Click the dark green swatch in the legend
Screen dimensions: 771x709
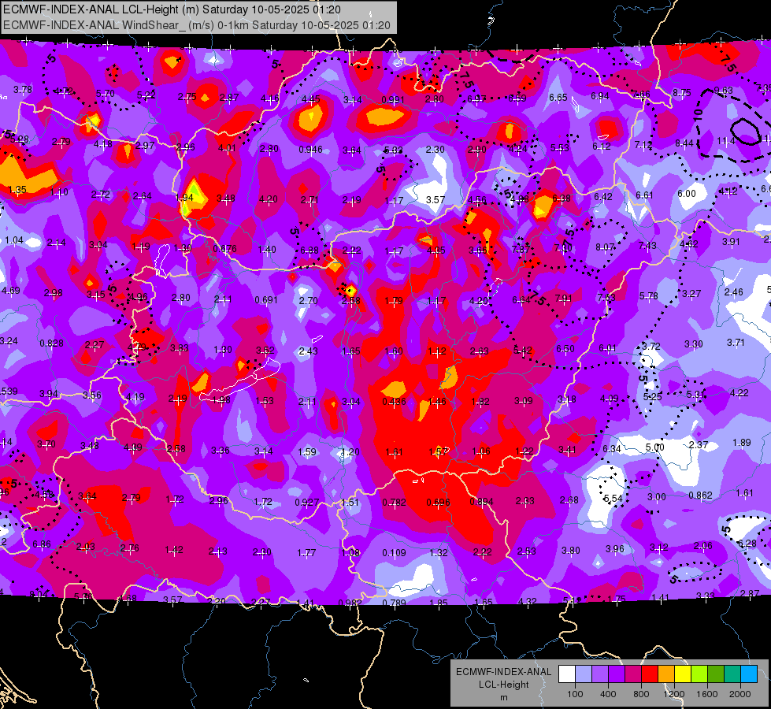point(715,674)
